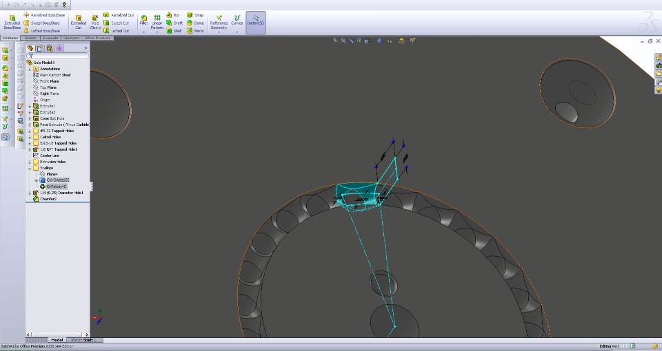Expand the Calrod Holes folder
662x351 pixels.
(30, 137)
